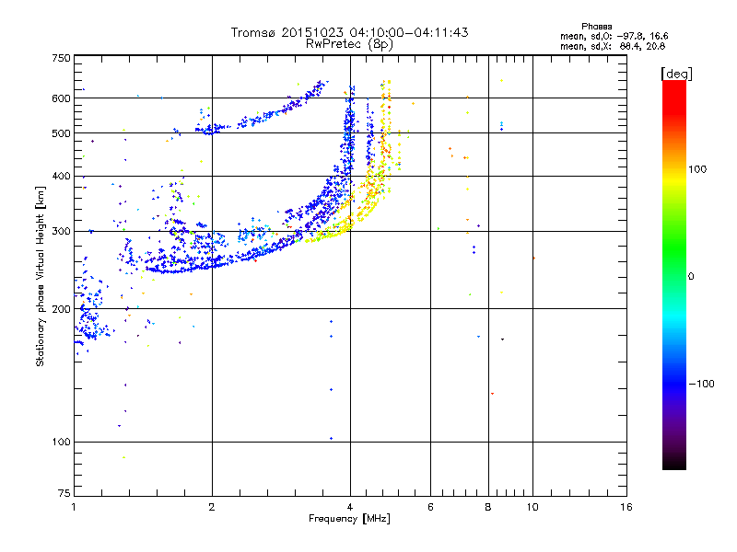
Task: Click y-axis tick label '600'
Action: pyautogui.click(x=61, y=98)
